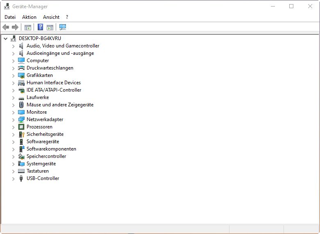
Task: Click the mouse icon next to Mäuse und andere Zeigegeräte
Action: pyautogui.click(x=21, y=105)
